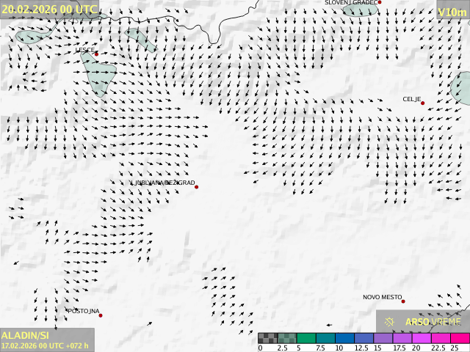
Task: Click the hot pink rightmost legend swatch above 25
Action: coord(460,338)
